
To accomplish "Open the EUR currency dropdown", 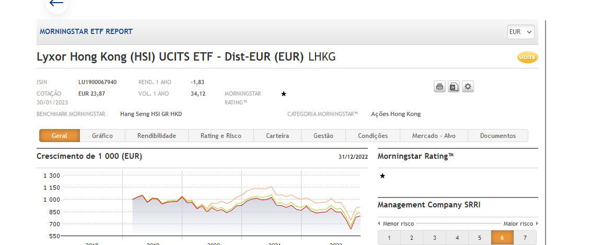I will pyautogui.click(x=521, y=32).
